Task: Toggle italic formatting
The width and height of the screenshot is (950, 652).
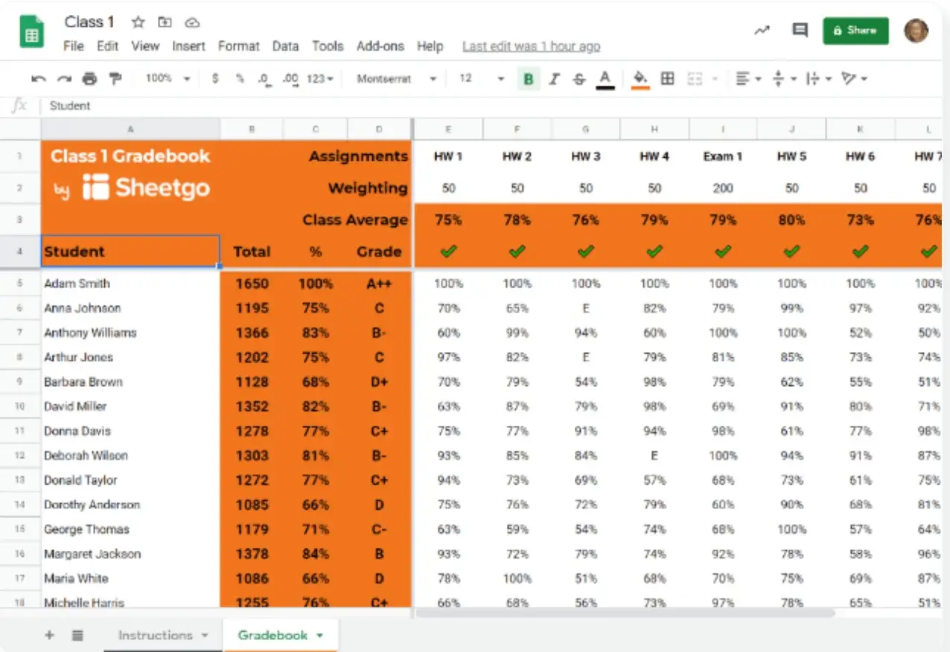Action: point(554,78)
